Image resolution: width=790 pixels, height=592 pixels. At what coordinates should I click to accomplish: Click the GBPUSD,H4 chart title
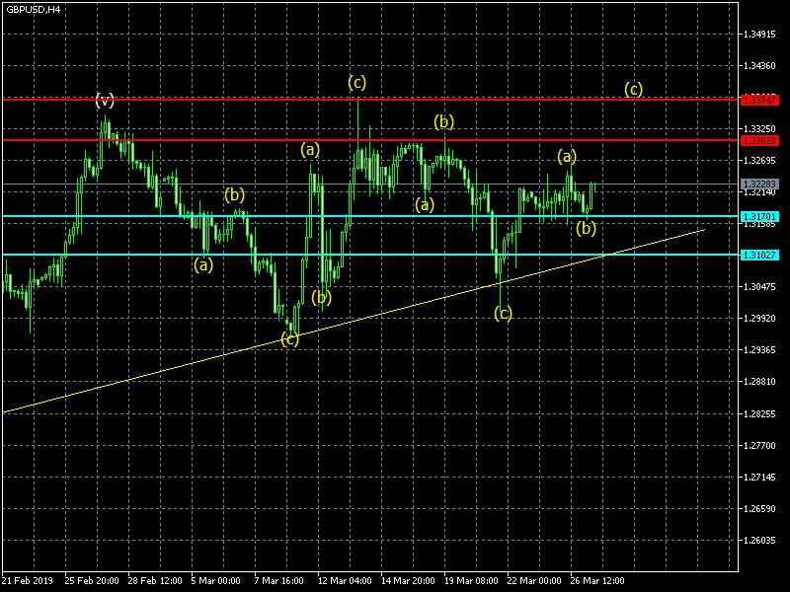[x=34, y=10]
